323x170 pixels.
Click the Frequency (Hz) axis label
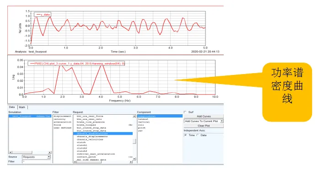(120, 101)
